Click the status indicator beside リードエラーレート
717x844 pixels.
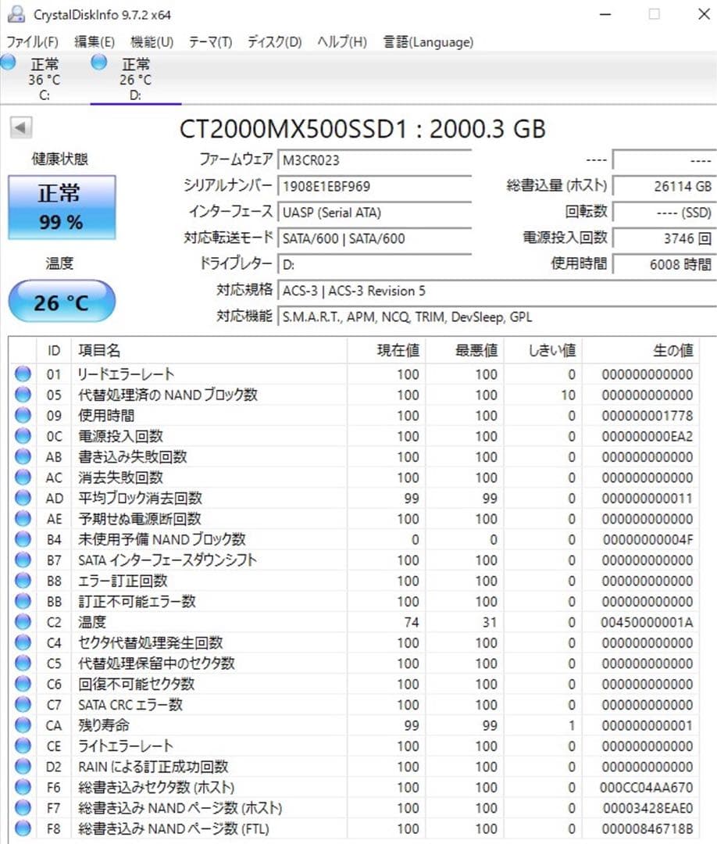[x=23, y=374]
